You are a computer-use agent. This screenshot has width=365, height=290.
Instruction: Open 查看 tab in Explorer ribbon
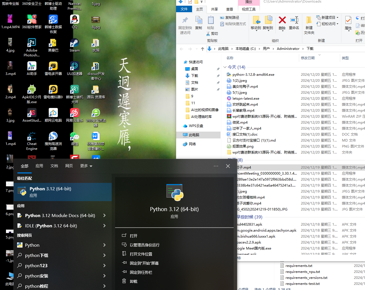230,9
